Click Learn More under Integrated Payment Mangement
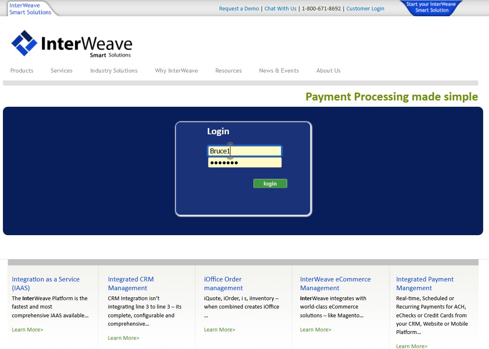The image size is (489, 349). point(411,346)
